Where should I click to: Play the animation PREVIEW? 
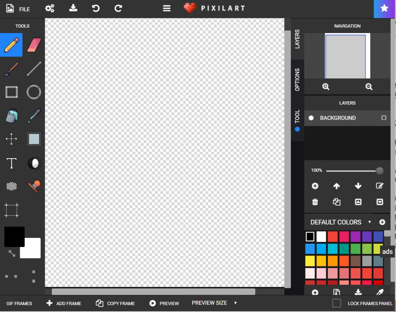[164, 303]
